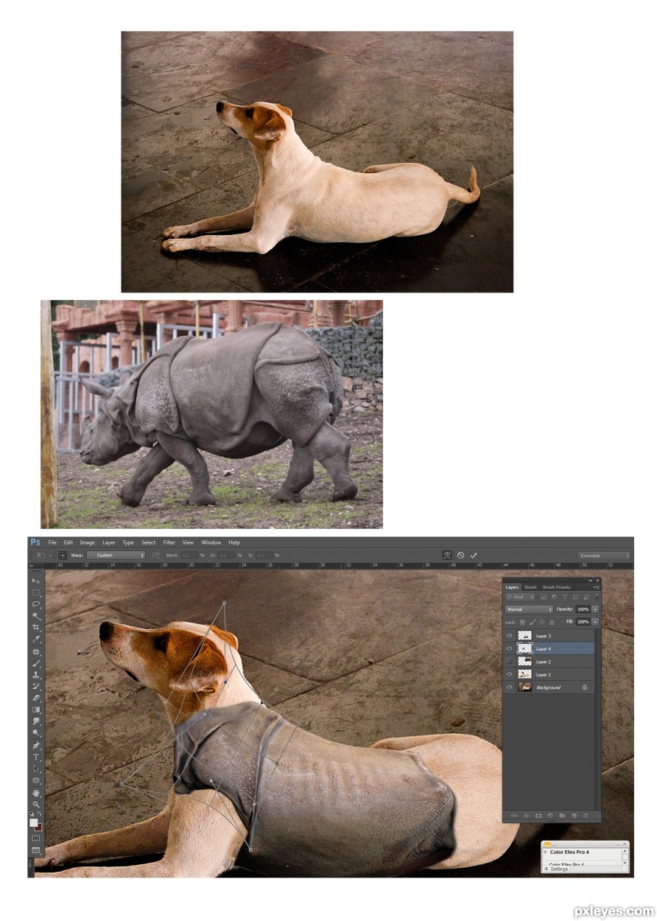Screen dimensions: 657x921
Task: Select the Crop tool
Action: [36, 628]
